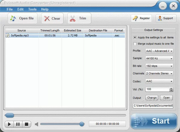Open the Tools menu

click(x=32, y=9)
